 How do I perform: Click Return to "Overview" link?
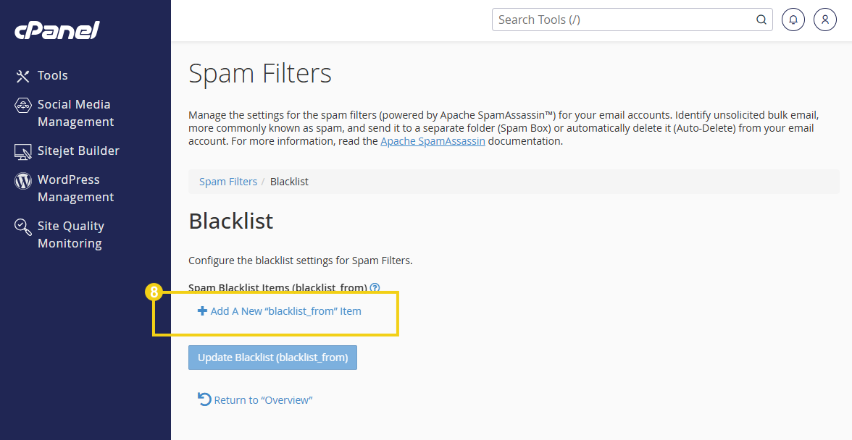coord(263,400)
